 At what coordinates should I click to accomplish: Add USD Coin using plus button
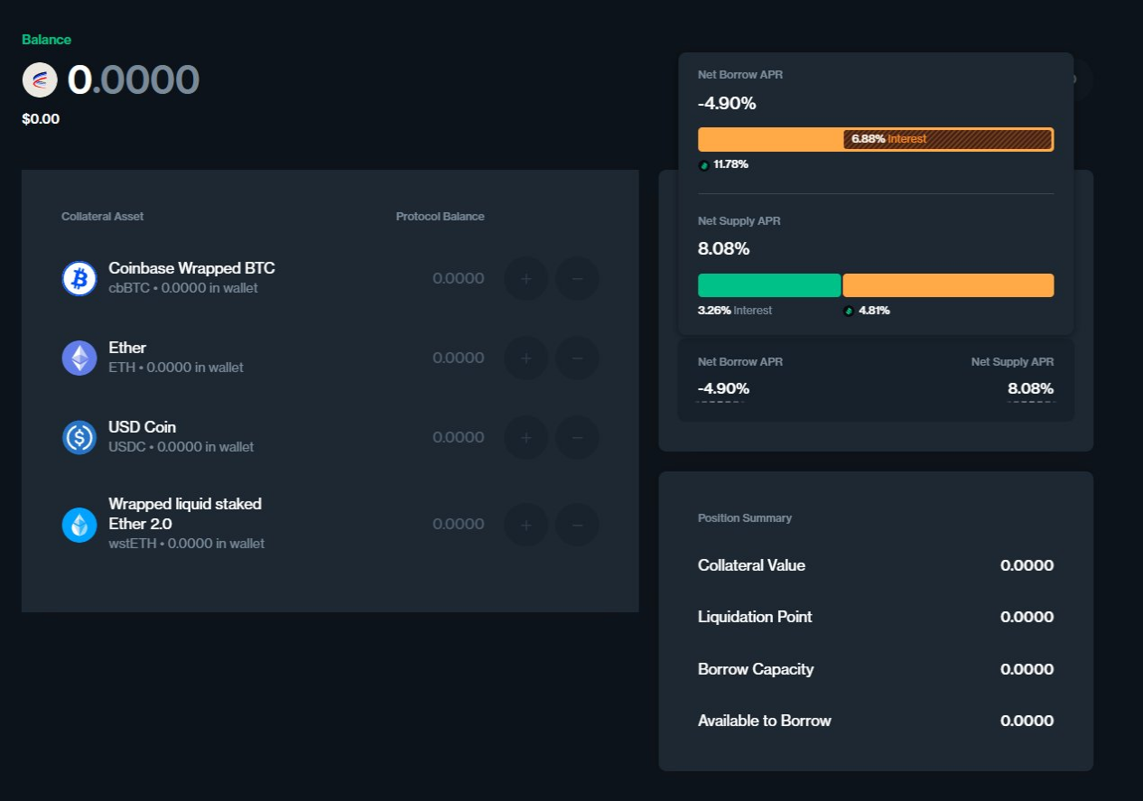coord(526,438)
